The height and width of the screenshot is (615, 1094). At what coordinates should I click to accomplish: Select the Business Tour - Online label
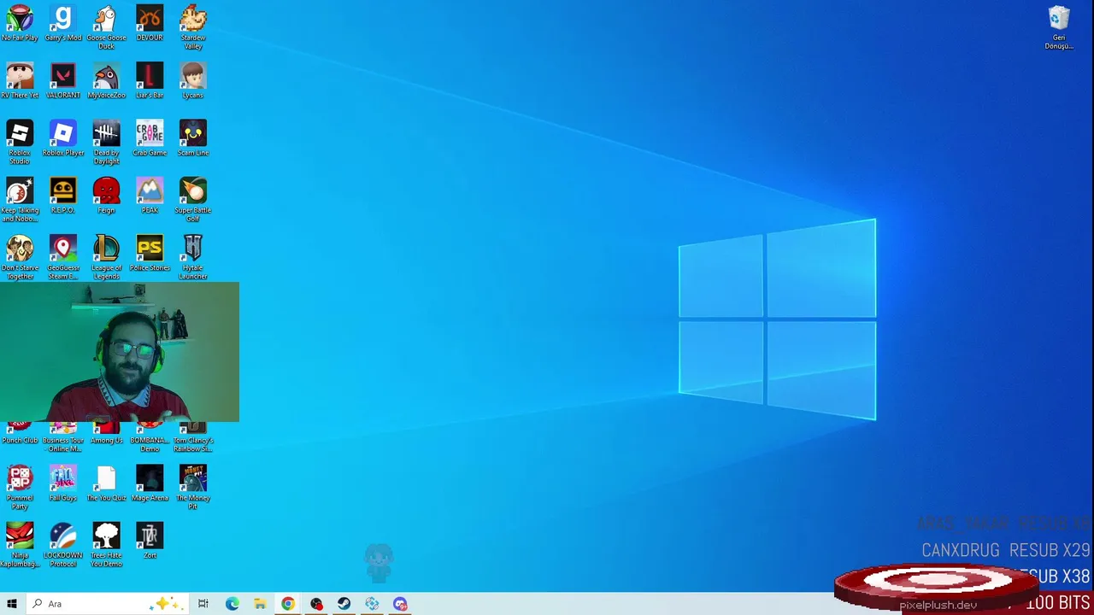pyautogui.click(x=62, y=444)
